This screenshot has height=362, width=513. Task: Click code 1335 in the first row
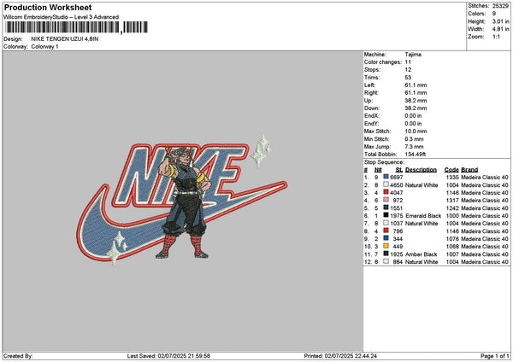(x=452, y=178)
